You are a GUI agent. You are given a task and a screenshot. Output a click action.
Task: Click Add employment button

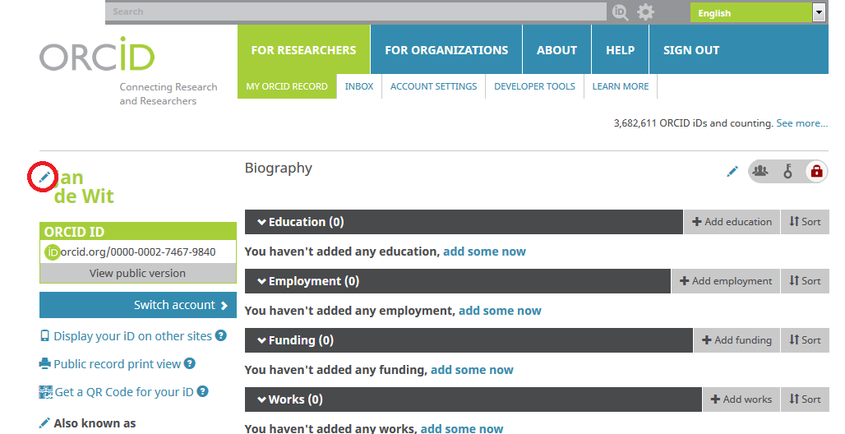click(725, 281)
